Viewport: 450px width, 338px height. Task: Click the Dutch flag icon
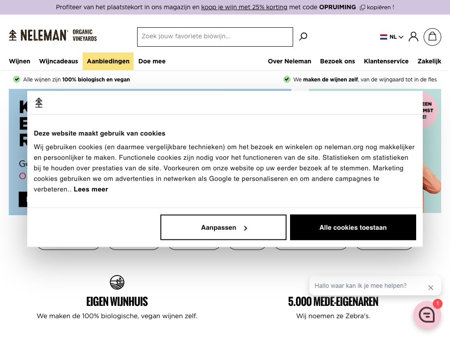(x=383, y=37)
